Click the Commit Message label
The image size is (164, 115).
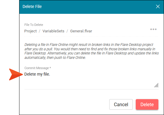click(37, 68)
